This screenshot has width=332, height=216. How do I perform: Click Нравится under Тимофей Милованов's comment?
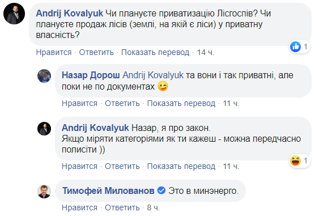(80, 207)
